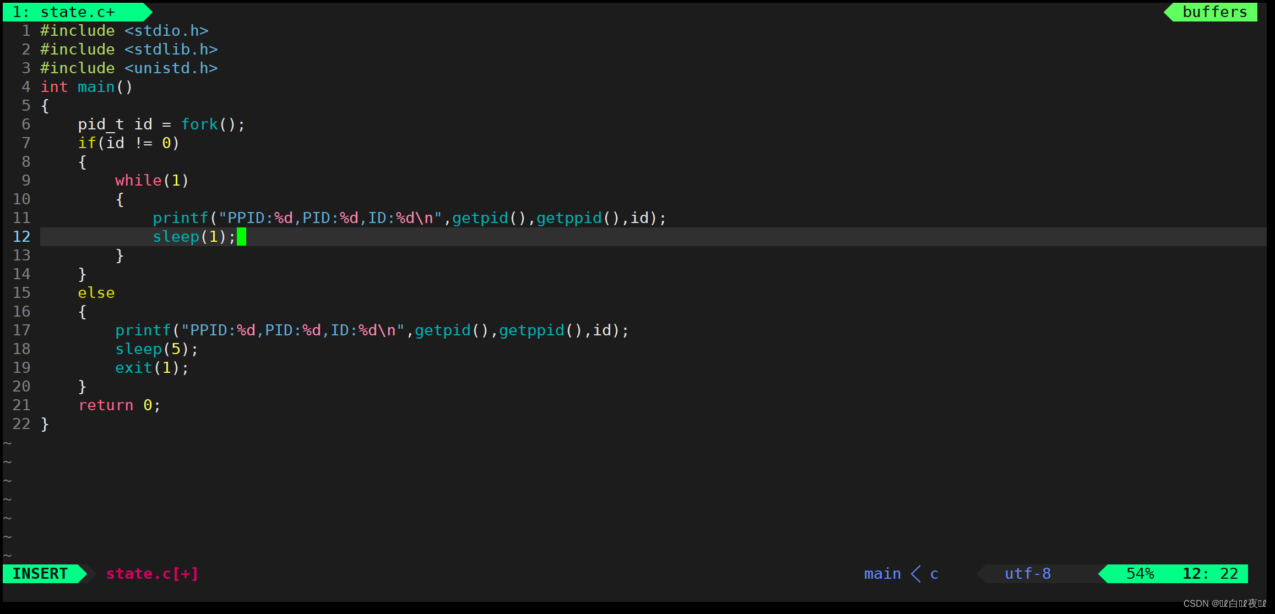Viewport: 1275px width, 614px height.
Task: Click on the printf function at line 11
Action: pyautogui.click(x=174, y=217)
